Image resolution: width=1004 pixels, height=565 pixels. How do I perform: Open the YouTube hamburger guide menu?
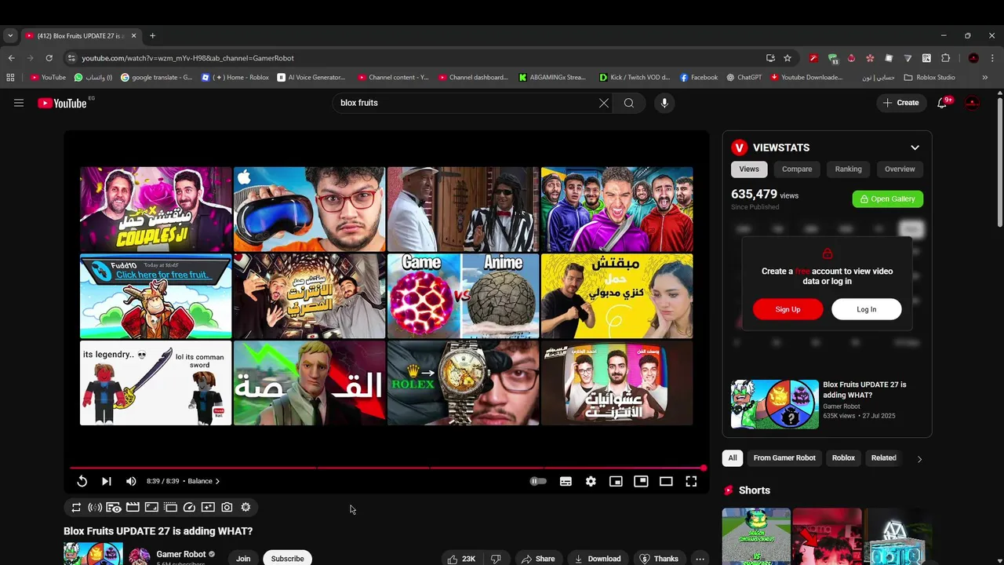click(19, 103)
